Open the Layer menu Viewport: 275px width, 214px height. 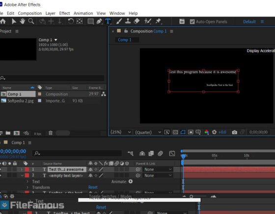pyautogui.click(x=50, y=13)
